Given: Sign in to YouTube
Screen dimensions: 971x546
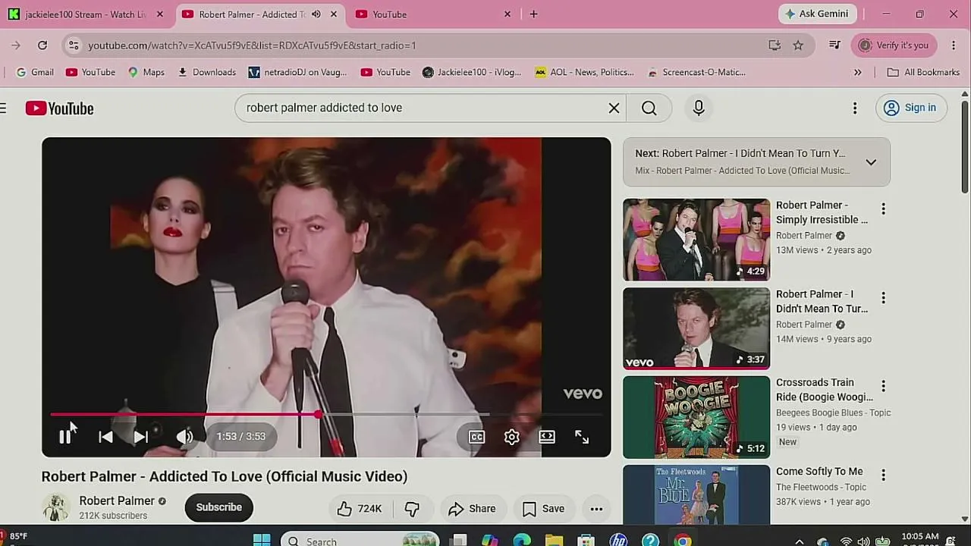Looking at the screenshot, I should [x=910, y=108].
